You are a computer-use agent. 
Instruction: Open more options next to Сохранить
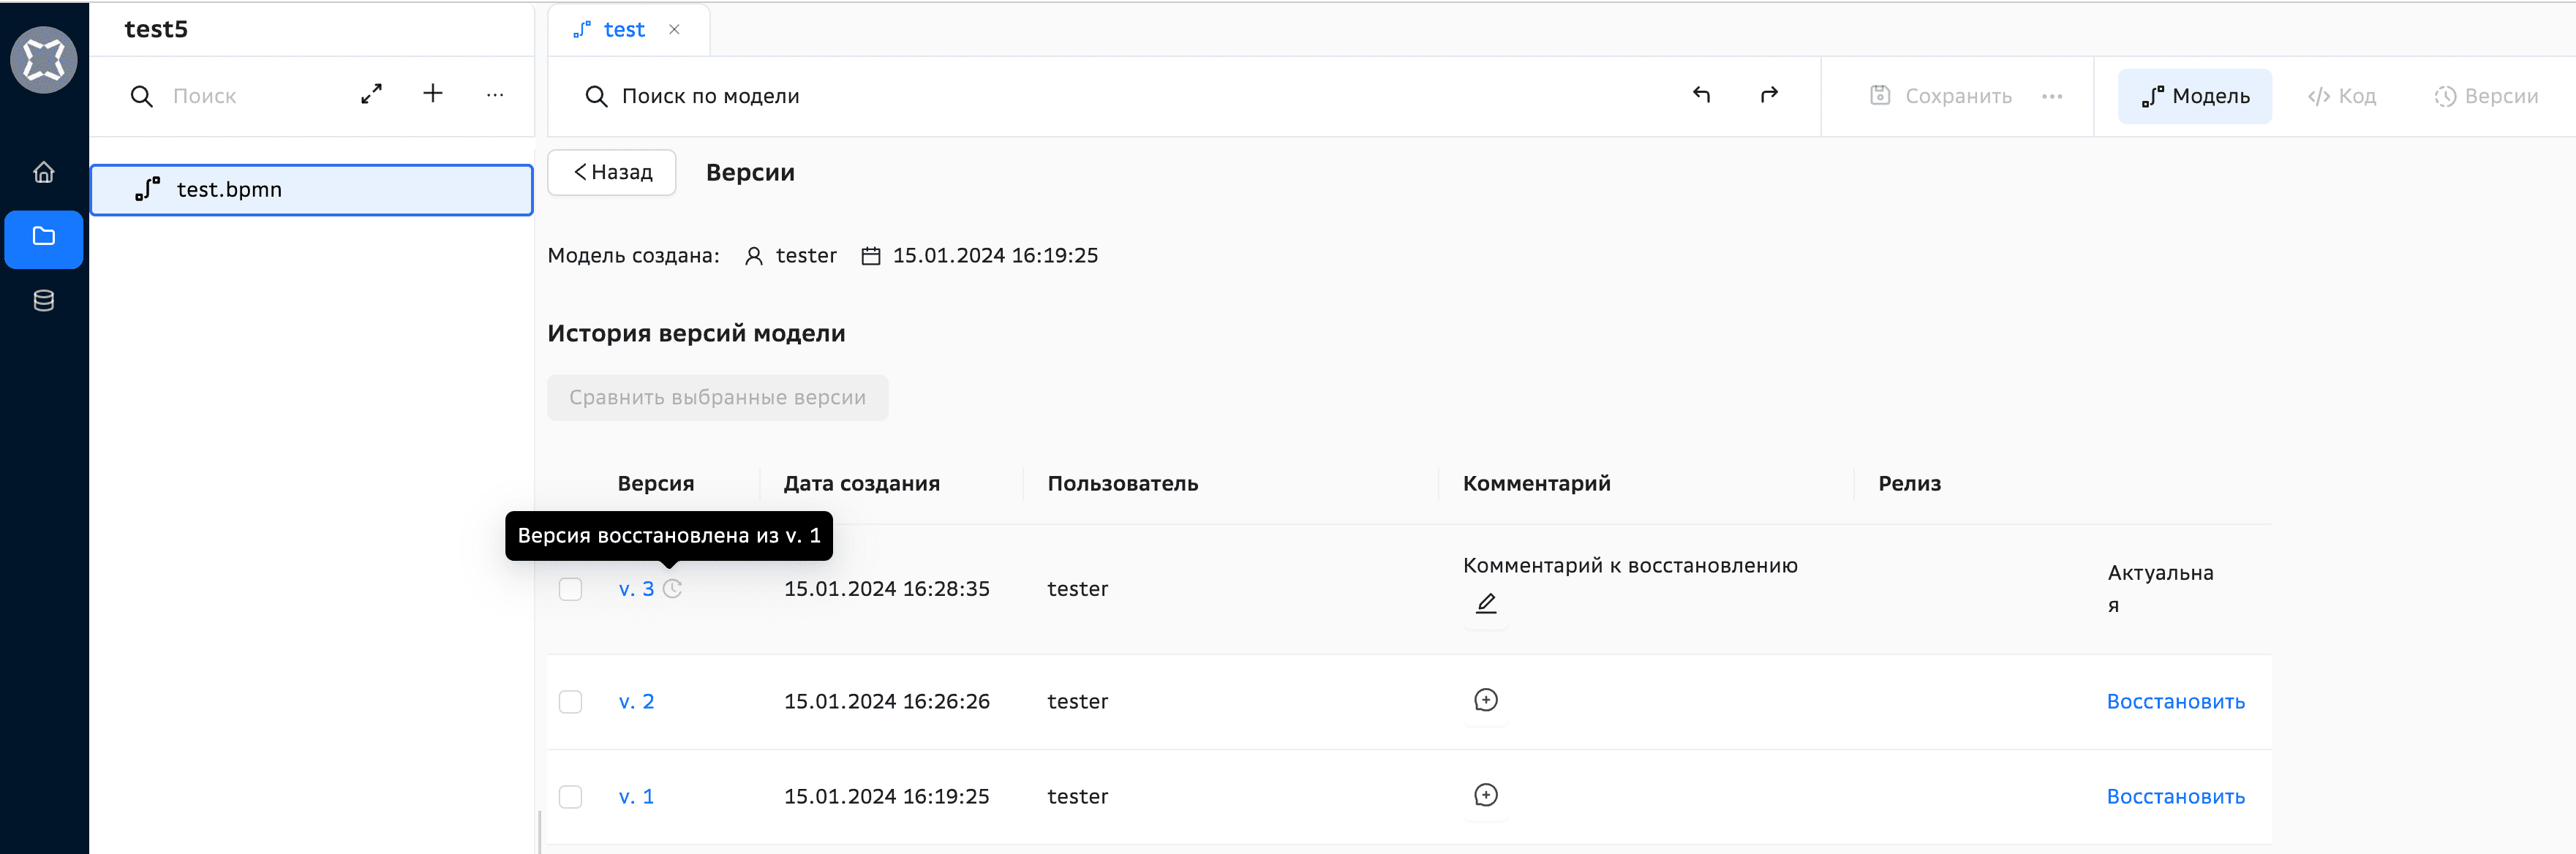2052,96
